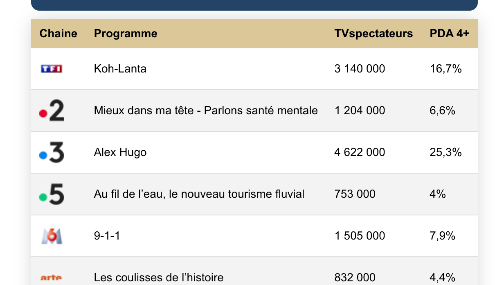Click the Programme column header

point(126,34)
